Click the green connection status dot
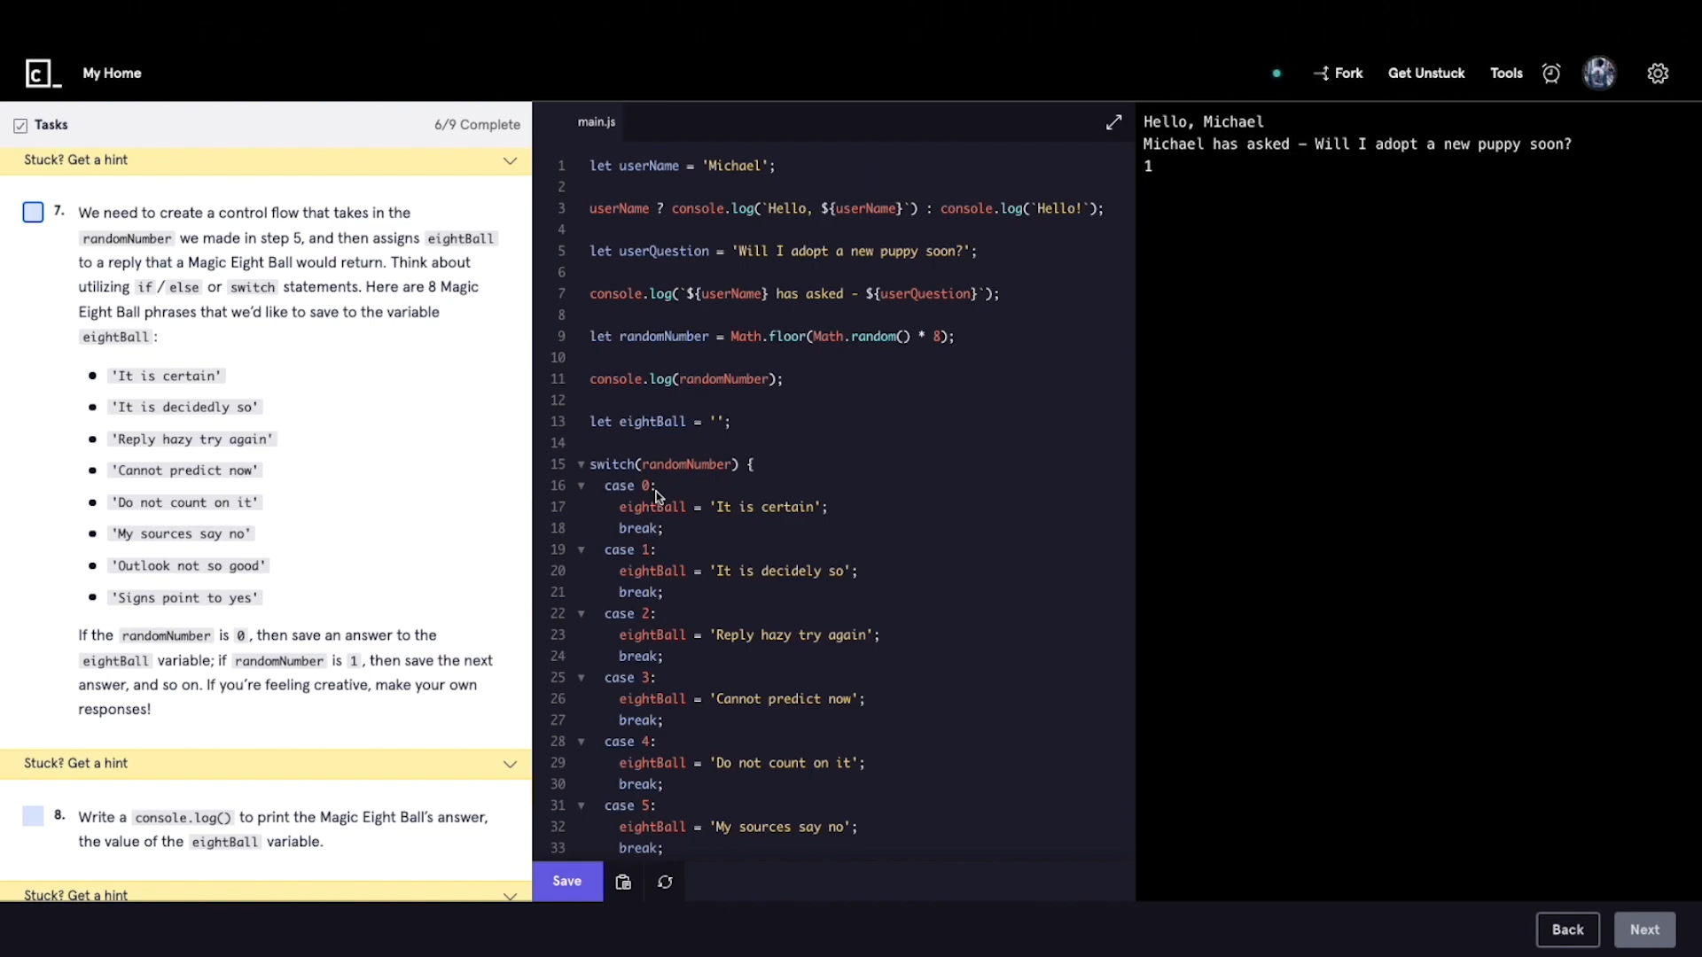This screenshot has height=957, width=1702. coord(1276,74)
